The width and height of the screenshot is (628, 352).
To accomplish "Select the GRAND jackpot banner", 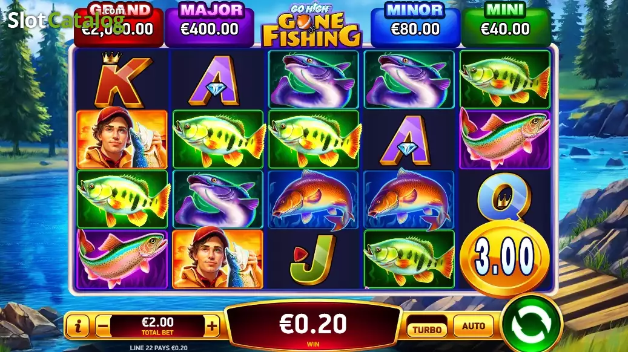I will (119, 25).
